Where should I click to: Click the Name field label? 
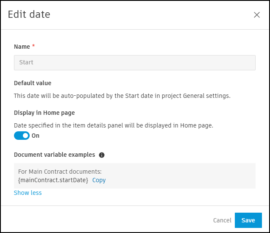coord(22,47)
